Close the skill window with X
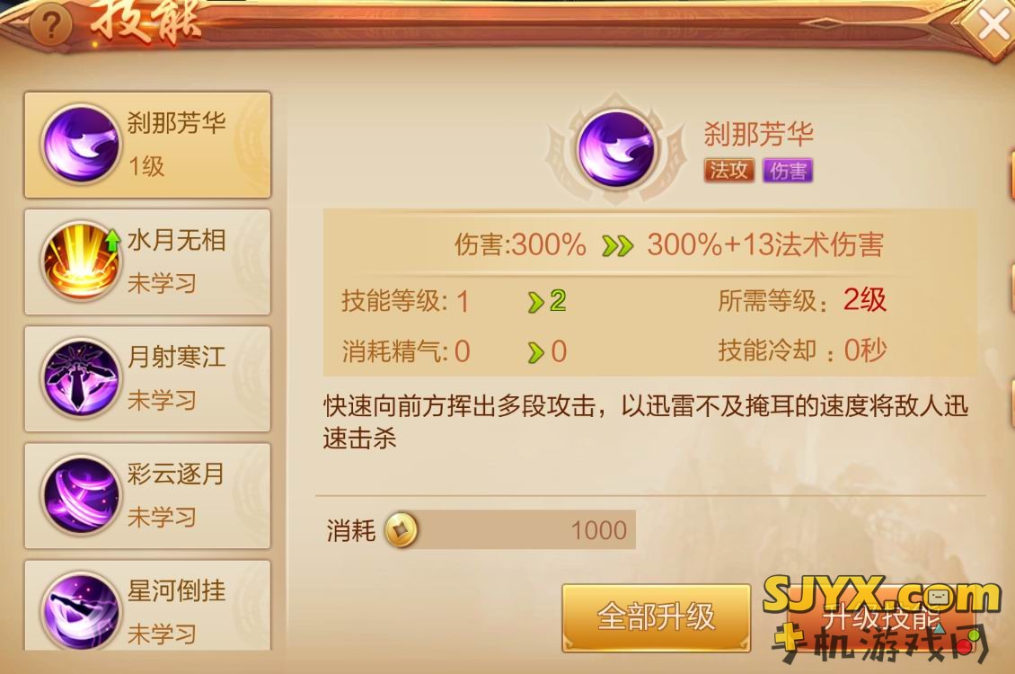Image resolution: width=1015 pixels, height=674 pixels. point(993,26)
